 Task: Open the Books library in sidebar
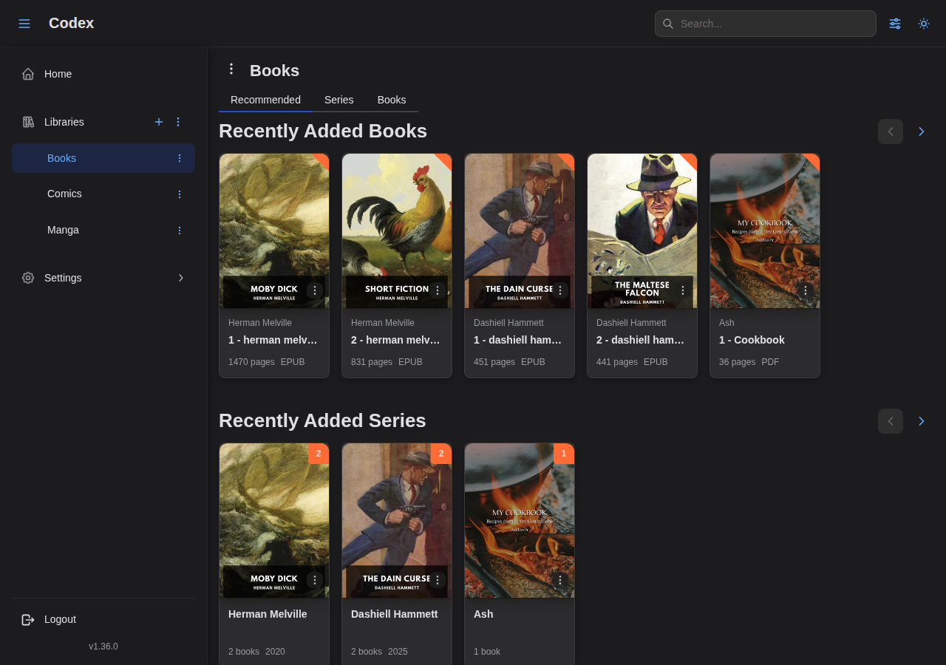(103, 158)
